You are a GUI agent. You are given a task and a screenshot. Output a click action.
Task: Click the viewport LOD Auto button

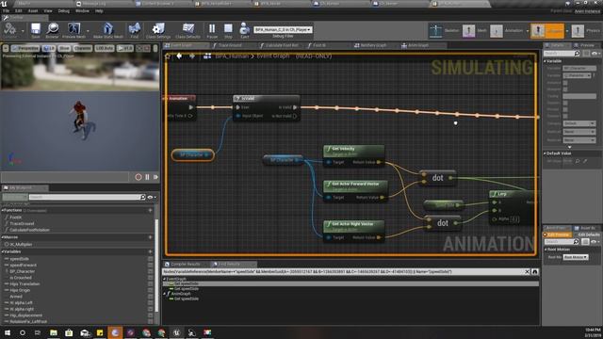(105, 48)
